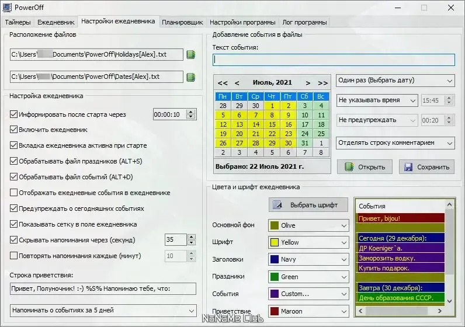Image resolution: width=465 pixels, height=327 pixels.
Task: Click the Выбрать шрифт button
Action: tap(308, 205)
